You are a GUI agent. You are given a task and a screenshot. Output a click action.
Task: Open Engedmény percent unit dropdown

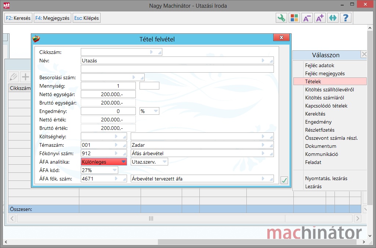[156, 111]
